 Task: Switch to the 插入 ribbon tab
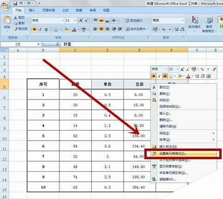[32, 10]
